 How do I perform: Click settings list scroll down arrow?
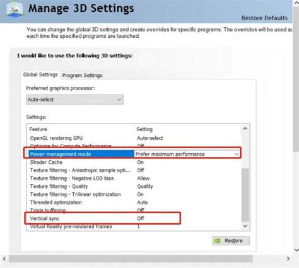click(x=245, y=226)
